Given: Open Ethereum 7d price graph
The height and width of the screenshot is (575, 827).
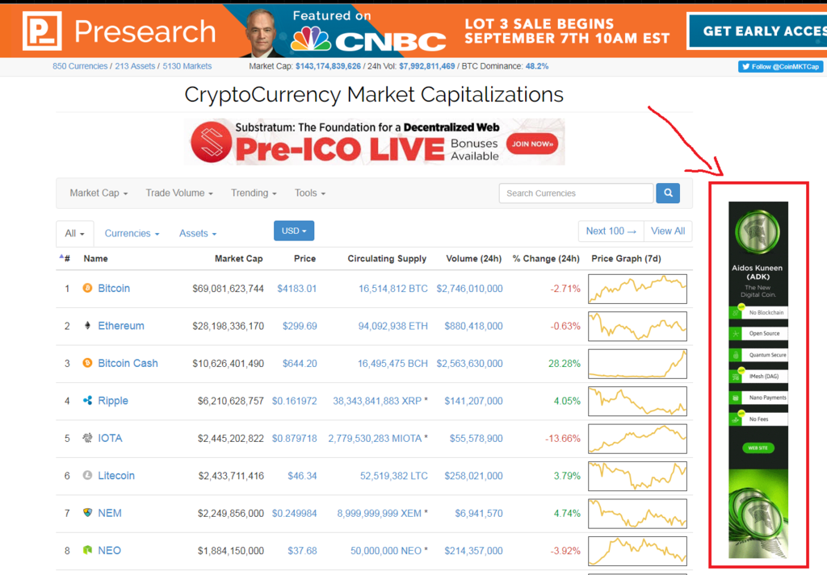Looking at the screenshot, I should [x=638, y=326].
